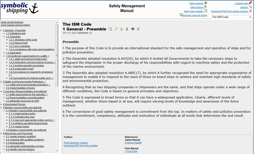Open Fleet Manual reference 1 First Point
Viewport: 254px width, 154px height.
[x=131, y=151]
